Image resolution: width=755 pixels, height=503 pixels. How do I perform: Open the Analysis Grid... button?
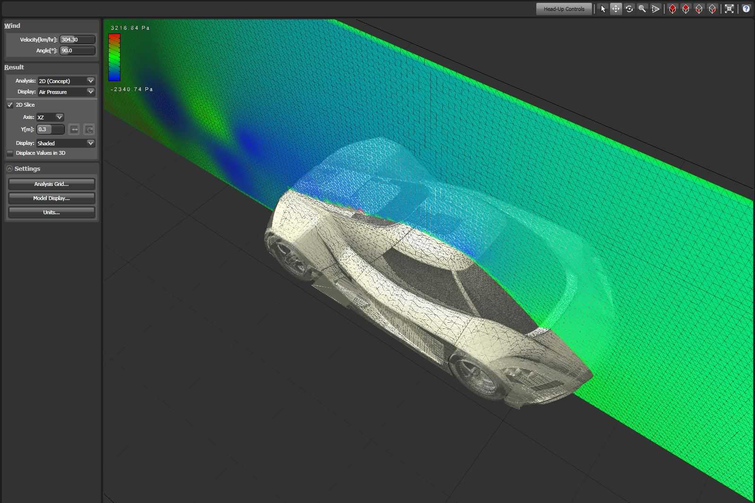click(51, 184)
